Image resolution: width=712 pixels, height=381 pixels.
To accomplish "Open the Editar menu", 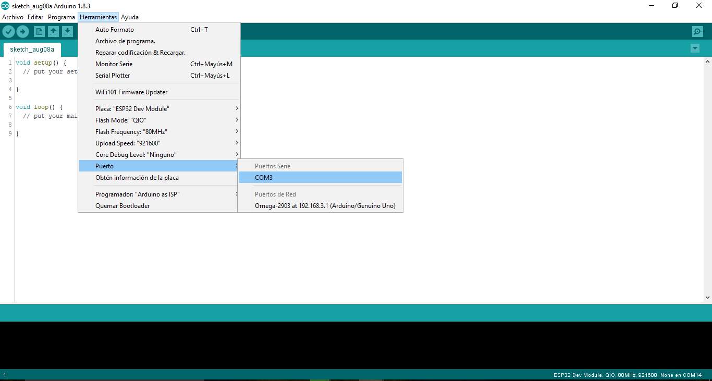I will (x=35, y=17).
